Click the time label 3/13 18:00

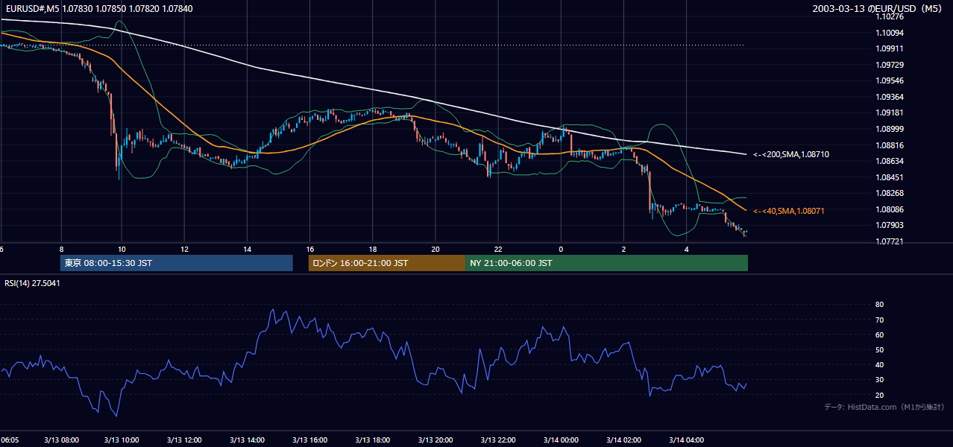[x=374, y=440]
